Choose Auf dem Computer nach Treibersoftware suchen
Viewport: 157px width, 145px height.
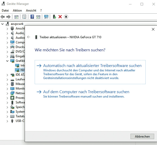tap(86, 92)
